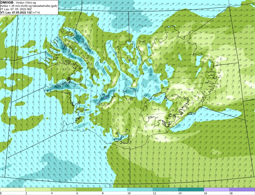The width and height of the screenshot is (255, 195).
Task: Click the 0–2 m/s pale yellow legend swatch
Action: 13,189
